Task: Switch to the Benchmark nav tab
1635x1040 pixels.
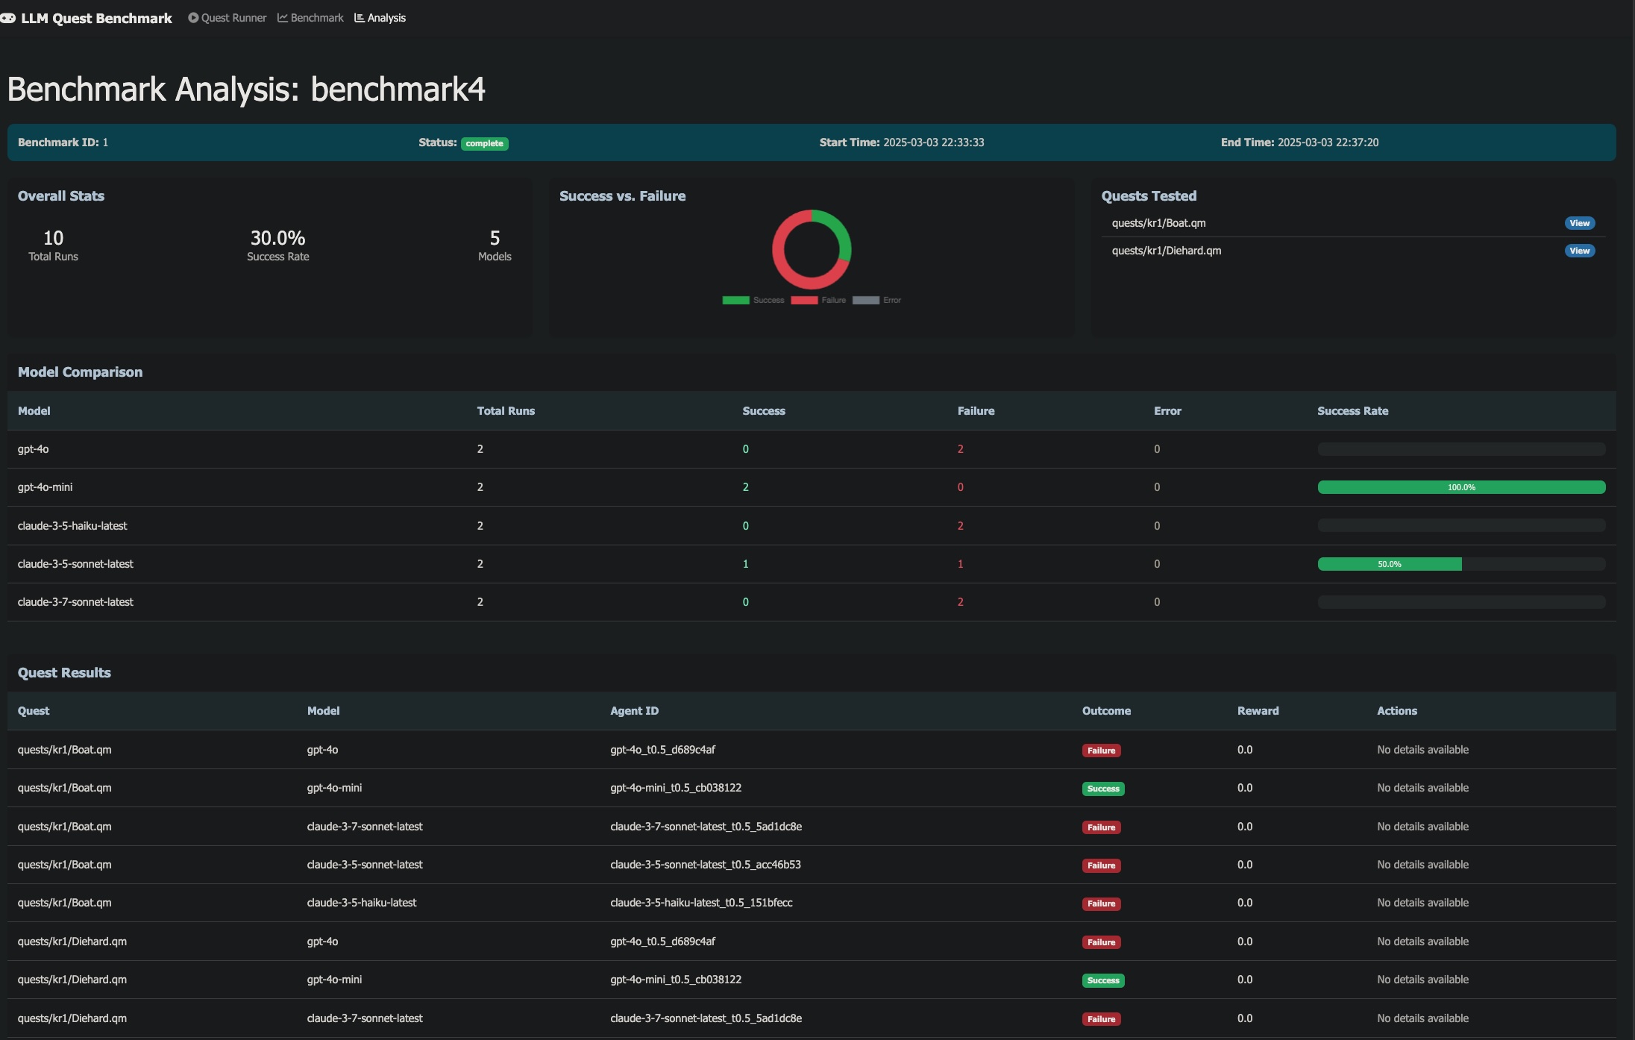Action: (317, 18)
